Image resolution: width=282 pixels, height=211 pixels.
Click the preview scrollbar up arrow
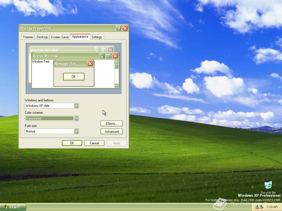(116, 62)
